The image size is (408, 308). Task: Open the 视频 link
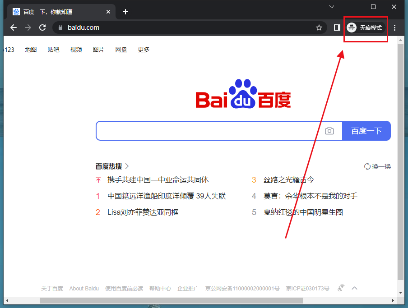pos(76,50)
